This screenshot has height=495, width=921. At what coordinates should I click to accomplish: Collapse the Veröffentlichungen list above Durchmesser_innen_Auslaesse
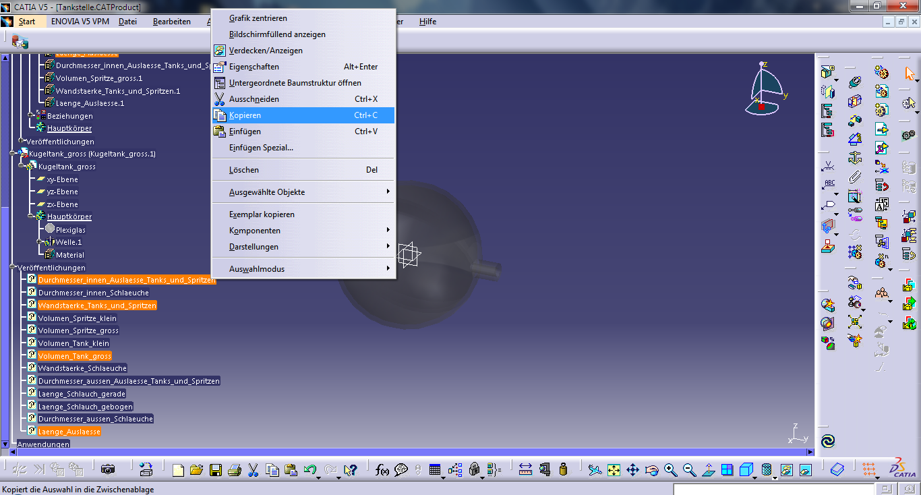coord(13,268)
